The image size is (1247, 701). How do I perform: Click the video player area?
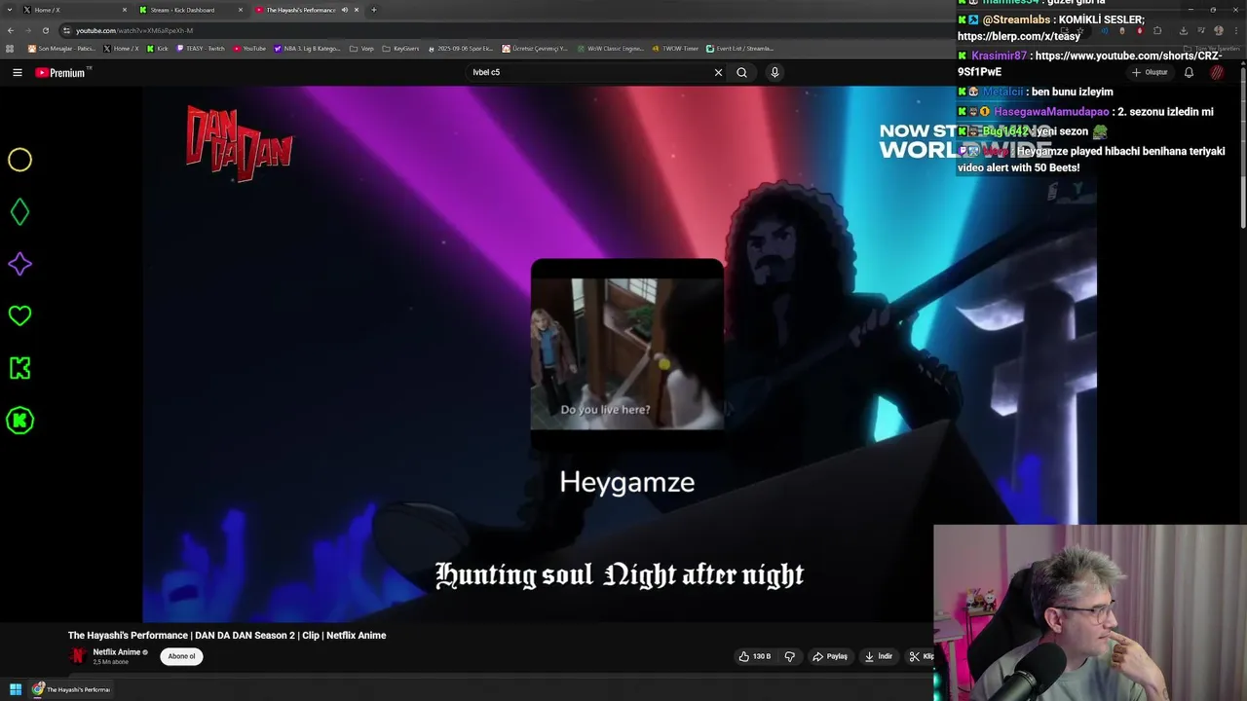(x=620, y=353)
